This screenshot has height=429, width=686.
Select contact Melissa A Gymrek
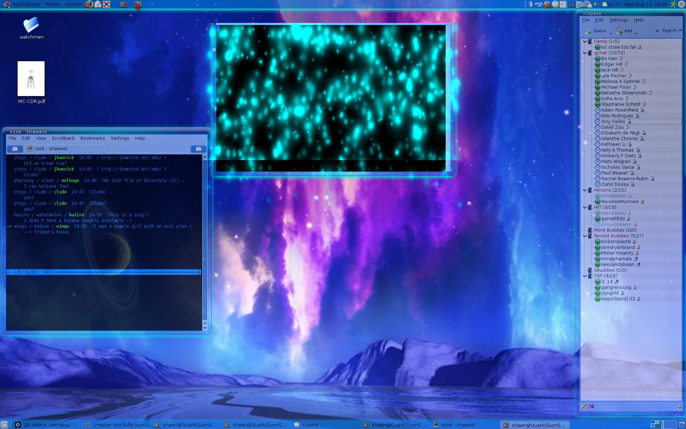pos(620,82)
